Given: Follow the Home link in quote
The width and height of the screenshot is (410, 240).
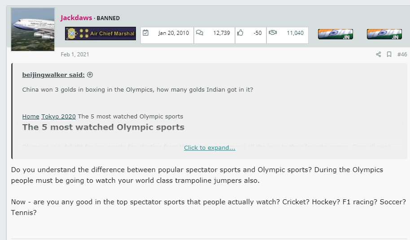Looking at the screenshot, I should (x=31, y=117).
